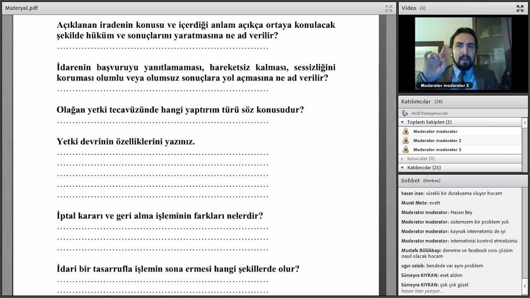Click the question starting 'İdarenin başvuruyu yanıtlamaması'

pyautogui.click(x=196, y=73)
